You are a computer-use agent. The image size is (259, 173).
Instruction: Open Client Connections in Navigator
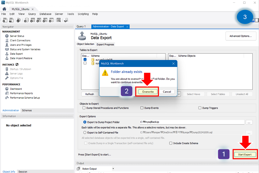coord(20,40)
